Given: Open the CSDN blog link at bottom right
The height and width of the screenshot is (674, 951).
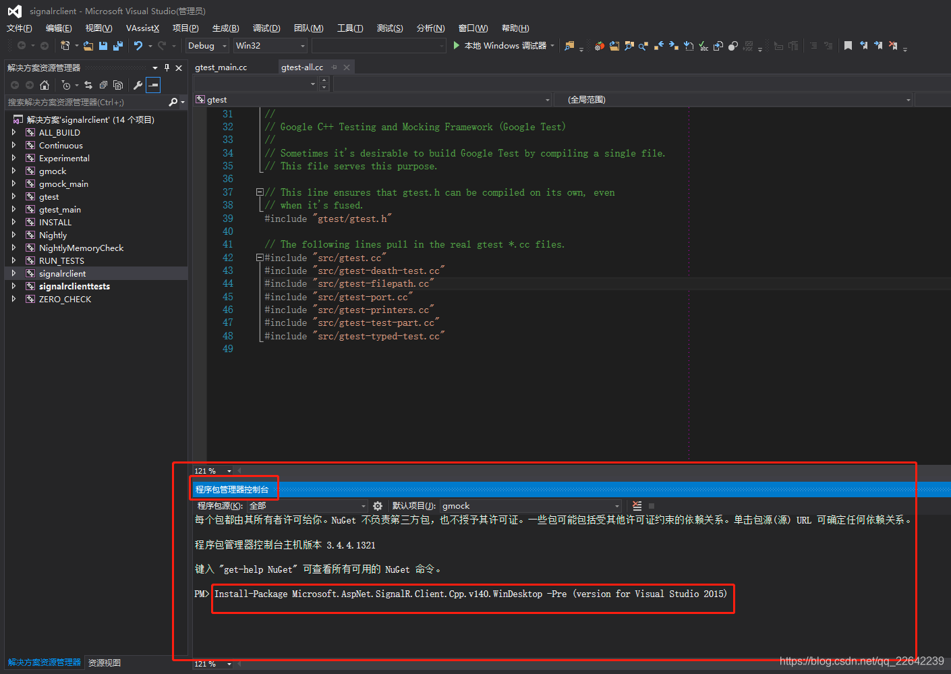Looking at the screenshot, I should click(861, 661).
